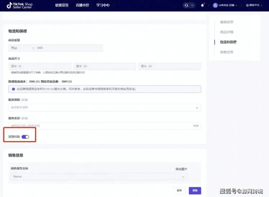Open the notification bell
Viewport: 269px width, 197px height.
tap(202, 5)
